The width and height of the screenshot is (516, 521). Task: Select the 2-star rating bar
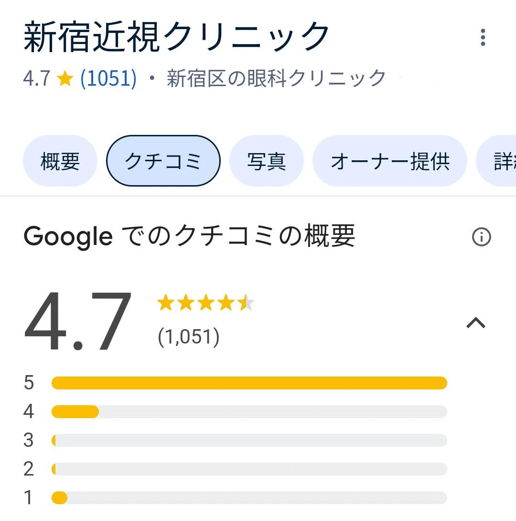[249, 469]
